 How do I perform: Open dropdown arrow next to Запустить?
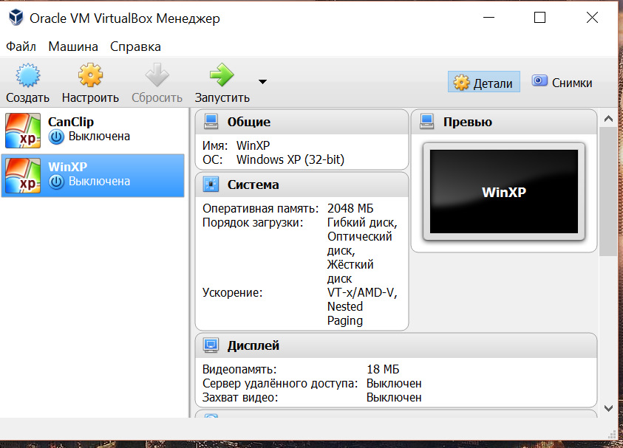(262, 82)
